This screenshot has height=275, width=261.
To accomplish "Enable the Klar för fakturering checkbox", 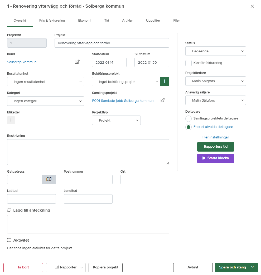I will click(188, 63).
